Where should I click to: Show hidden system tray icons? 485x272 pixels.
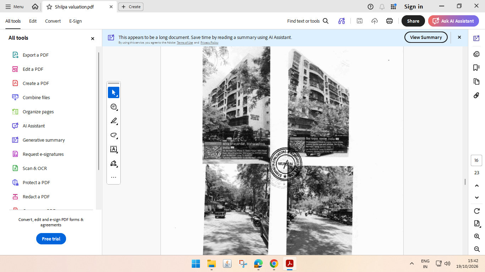pyautogui.click(x=412, y=263)
